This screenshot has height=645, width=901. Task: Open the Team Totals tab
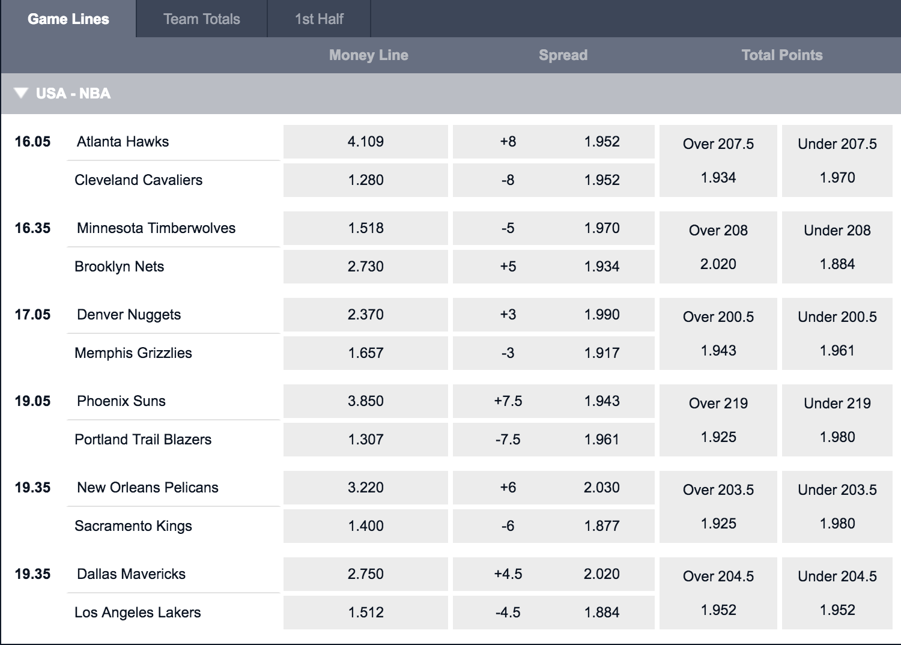pyautogui.click(x=202, y=19)
